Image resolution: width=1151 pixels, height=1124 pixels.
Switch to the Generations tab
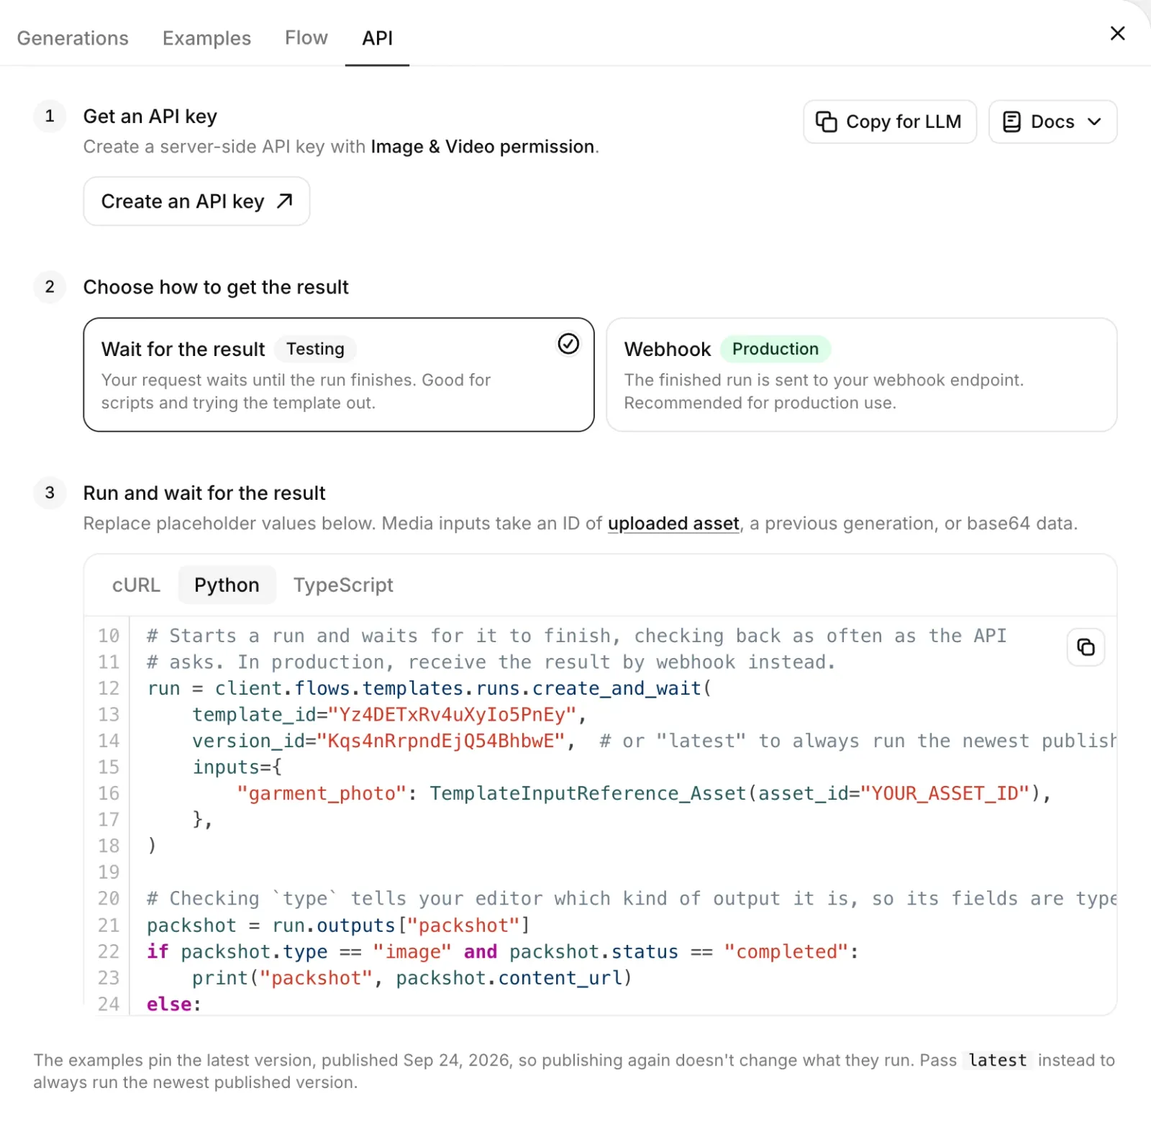73,38
